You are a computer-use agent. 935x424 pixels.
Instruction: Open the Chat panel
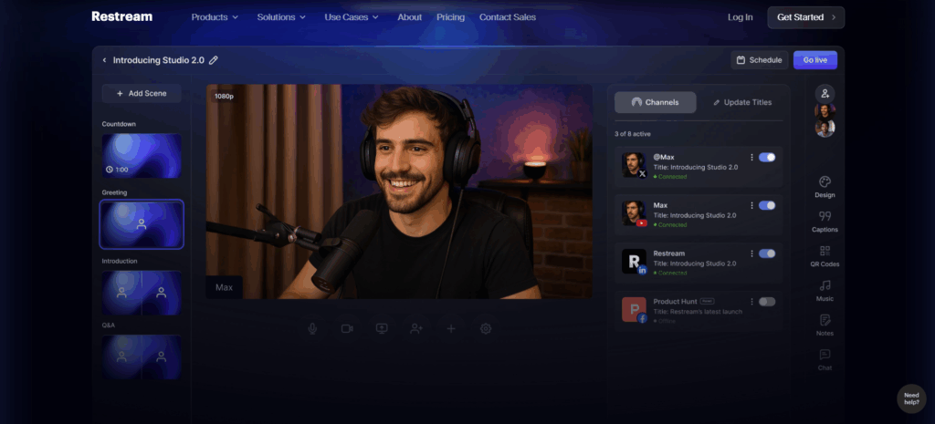[x=825, y=359]
